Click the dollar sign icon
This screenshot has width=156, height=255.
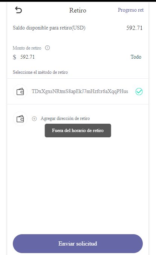[15, 57]
